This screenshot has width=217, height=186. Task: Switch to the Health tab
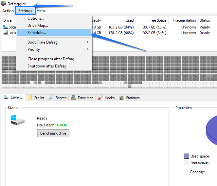(106, 98)
